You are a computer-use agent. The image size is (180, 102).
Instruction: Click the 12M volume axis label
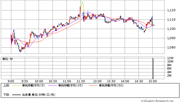point(170,58)
